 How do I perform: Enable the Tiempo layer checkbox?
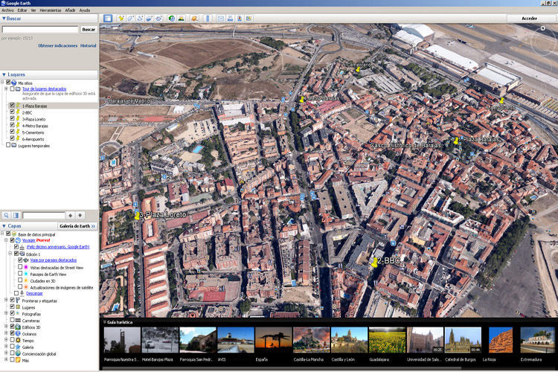coord(12,340)
